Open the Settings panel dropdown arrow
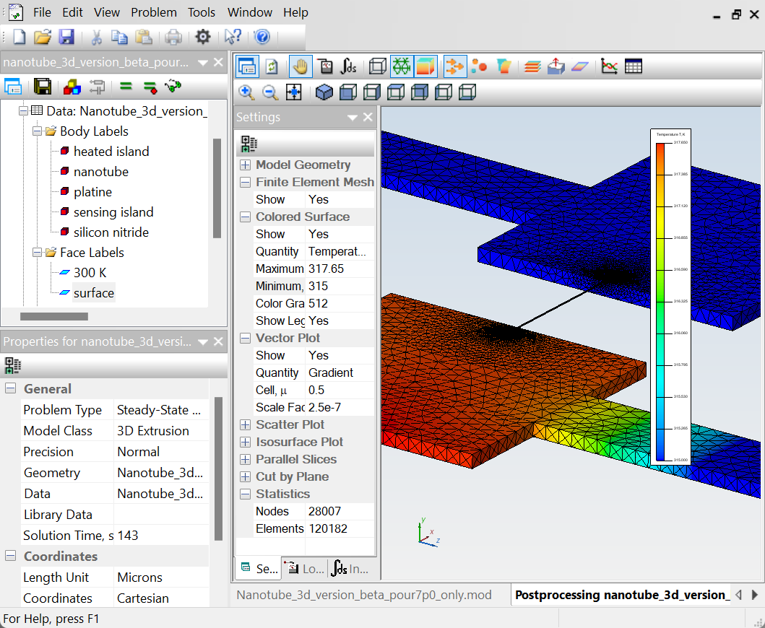The image size is (765, 628). click(x=353, y=118)
